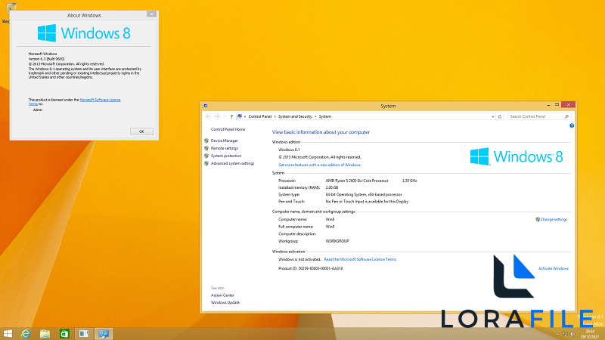Expand the chevron after System and Security

tap(315, 116)
